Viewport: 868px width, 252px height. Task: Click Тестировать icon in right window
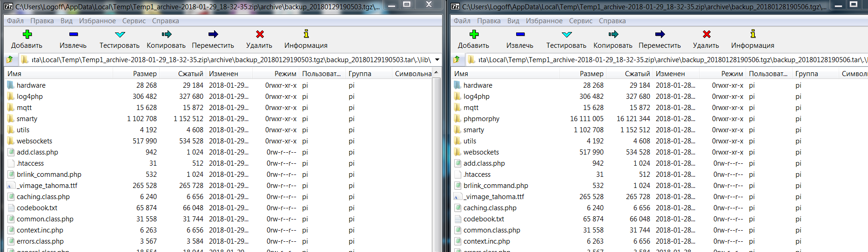click(x=567, y=34)
